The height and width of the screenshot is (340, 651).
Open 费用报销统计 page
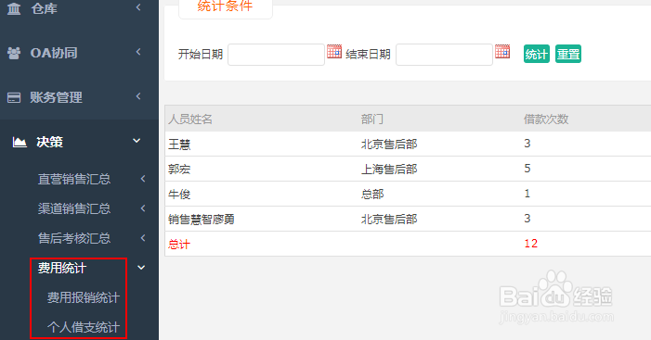(84, 297)
